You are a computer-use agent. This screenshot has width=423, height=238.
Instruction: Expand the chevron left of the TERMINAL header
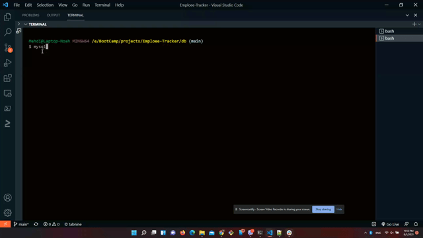click(x=19, y=24)
